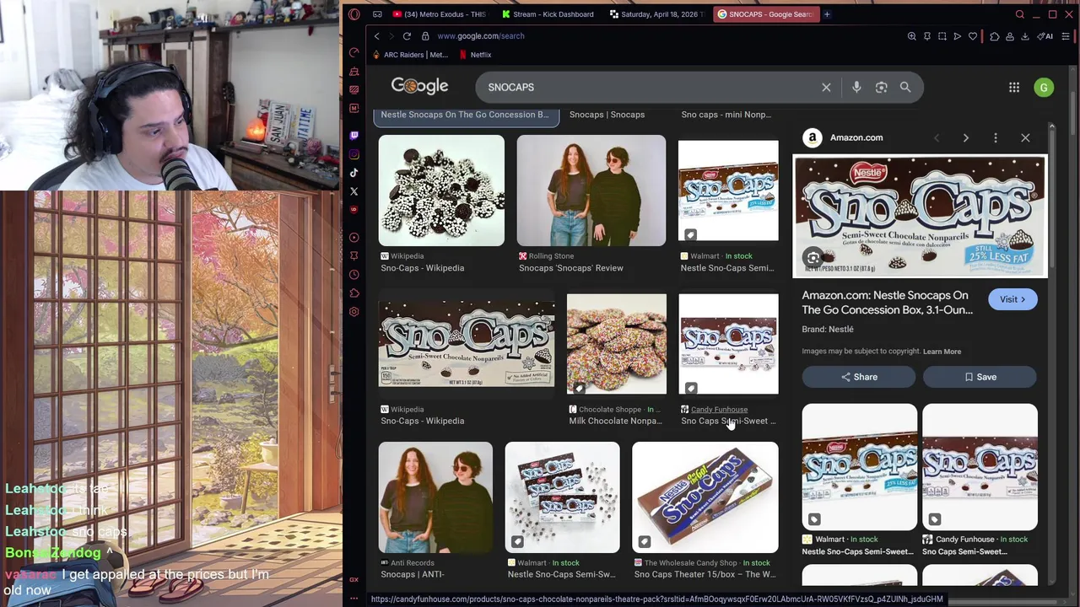Visit the Amazon product page
Image resolution: width=1080 pixels, height=607 pixels.
(1012, 299)
